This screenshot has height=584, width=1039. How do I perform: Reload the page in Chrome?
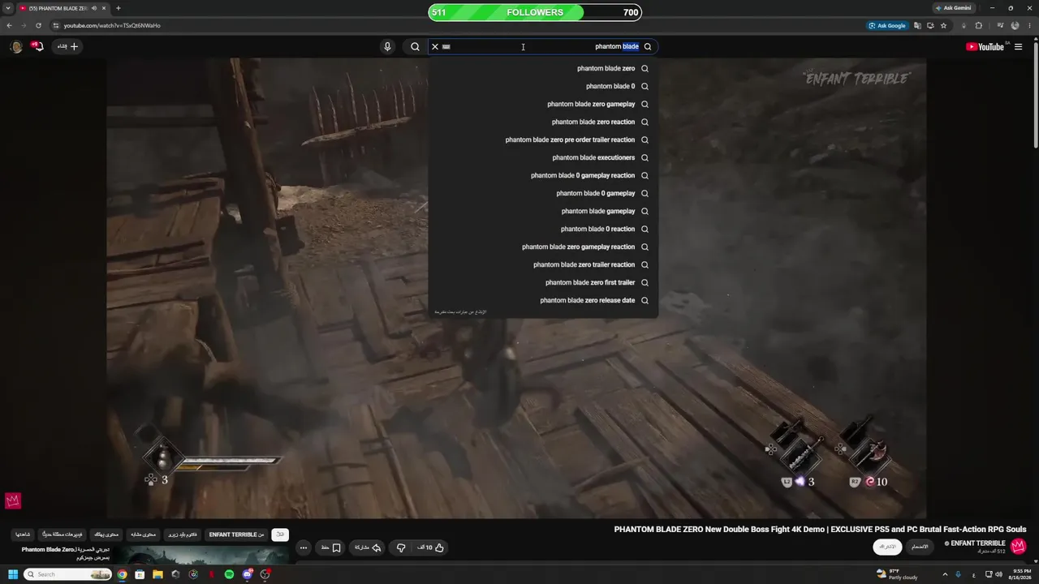click(x=38, y=25)
